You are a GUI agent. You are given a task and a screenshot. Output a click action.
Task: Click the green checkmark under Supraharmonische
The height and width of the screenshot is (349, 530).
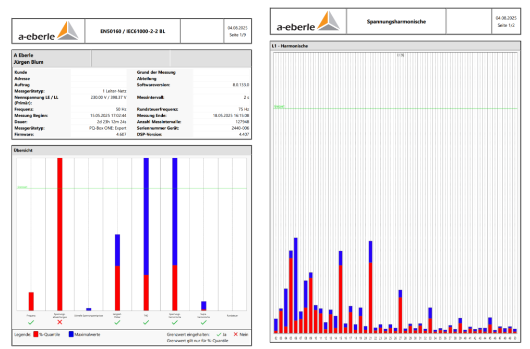click(203, 323)
